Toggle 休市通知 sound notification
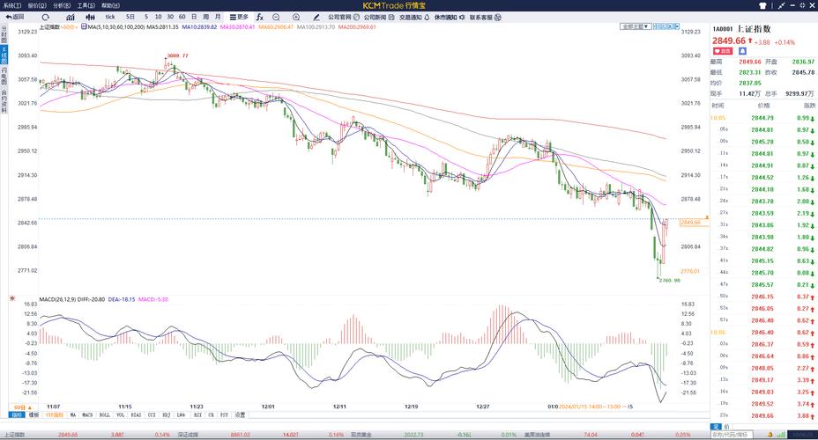 click(x=450, y=17)
